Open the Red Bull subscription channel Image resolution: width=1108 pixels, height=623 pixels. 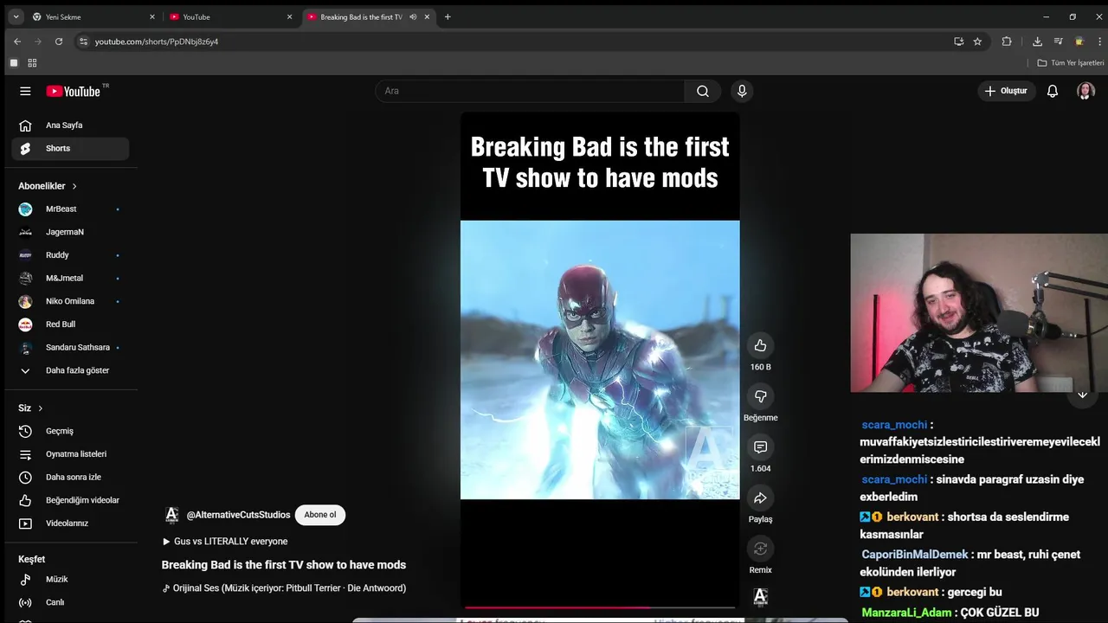click(70, 324)
